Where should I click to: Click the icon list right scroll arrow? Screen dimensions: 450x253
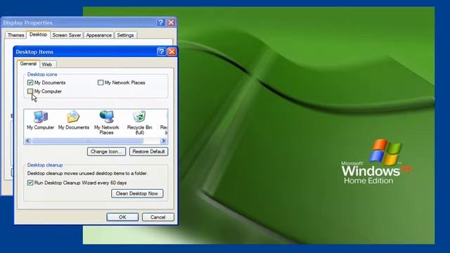(x=164, y=141)
